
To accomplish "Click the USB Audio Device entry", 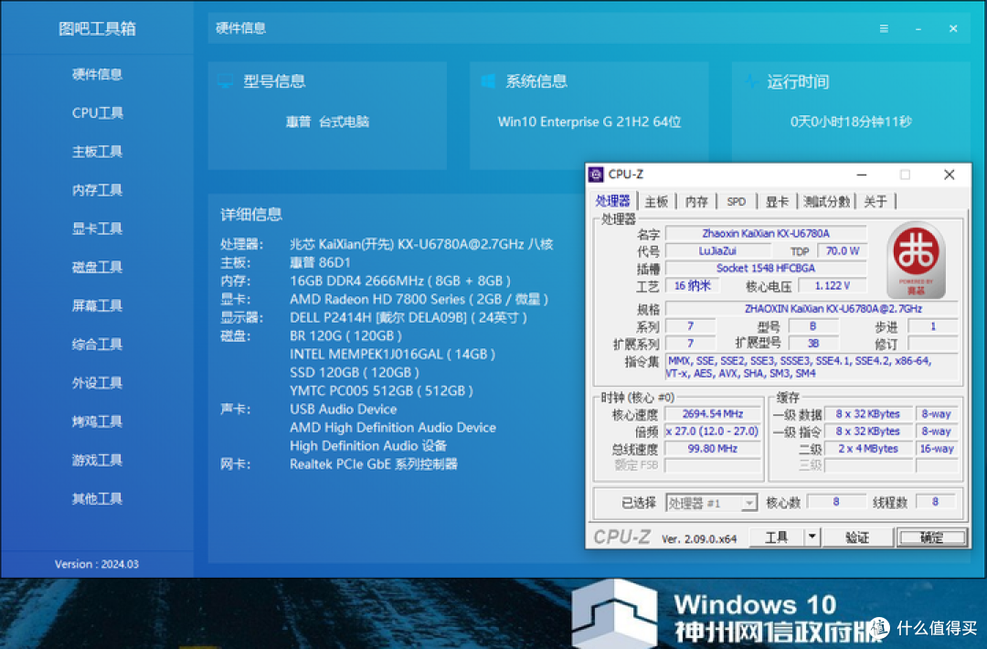I will [343, 410].
